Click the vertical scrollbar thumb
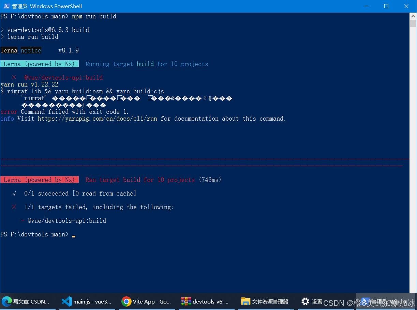The image size is (417, 310). coord(413,23)
